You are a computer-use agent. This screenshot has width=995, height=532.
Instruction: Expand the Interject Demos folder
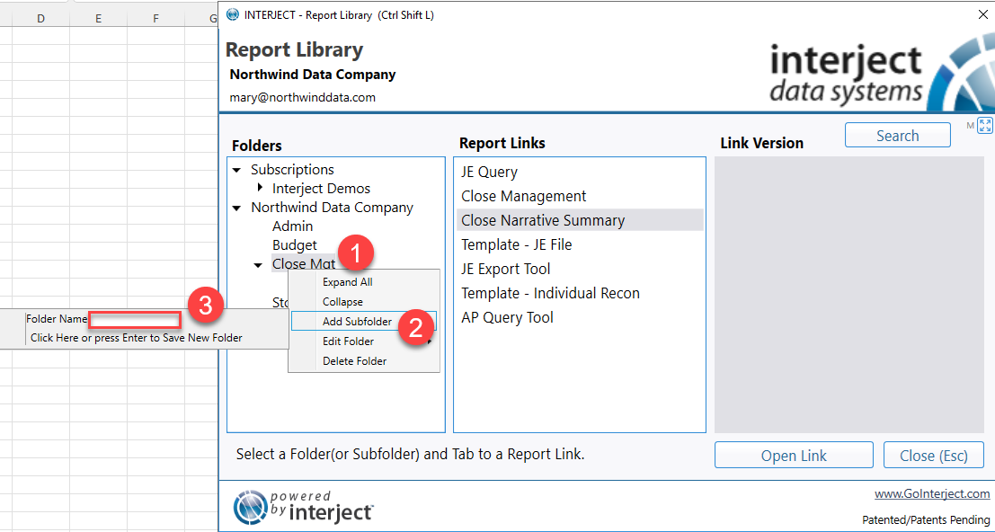260,189
